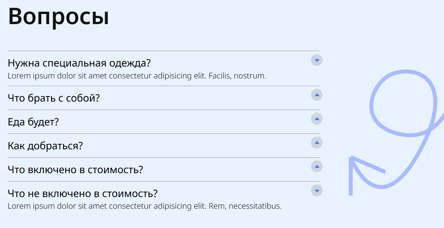Toggle the "Что брать с собой?" question title
Screen dimensions: 444x228
point(54,98)
